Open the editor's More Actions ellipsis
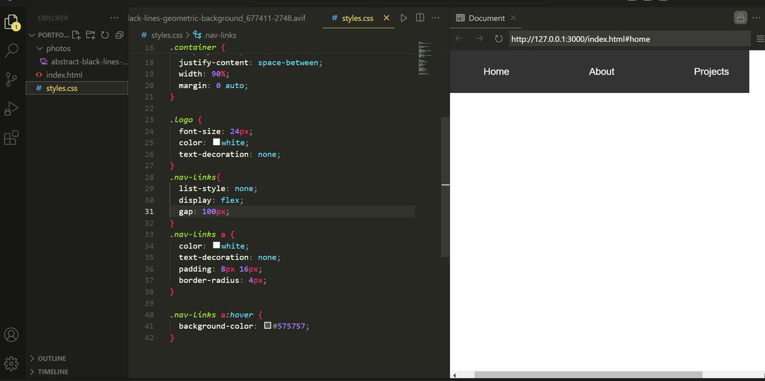Image resolution: width=765 pixels, height=381 pixels. (x=437, y=18)
